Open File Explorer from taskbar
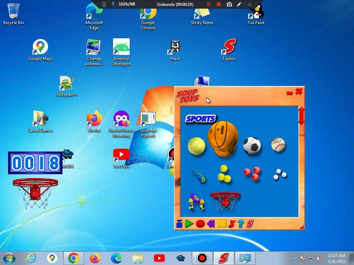354x265 pixels. click(138, 258)
